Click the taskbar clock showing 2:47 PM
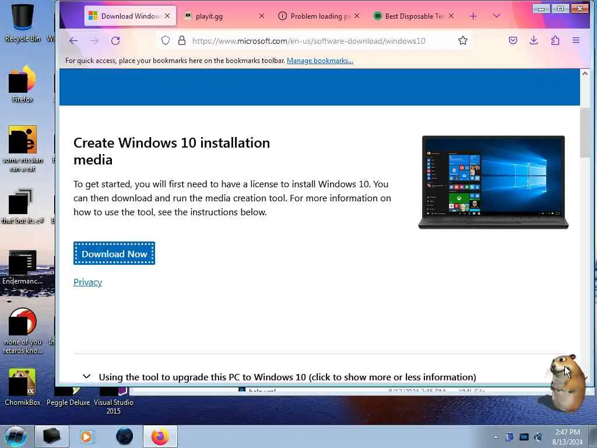Viewport: 597px width, 448px height. click(x=567, y=436)
